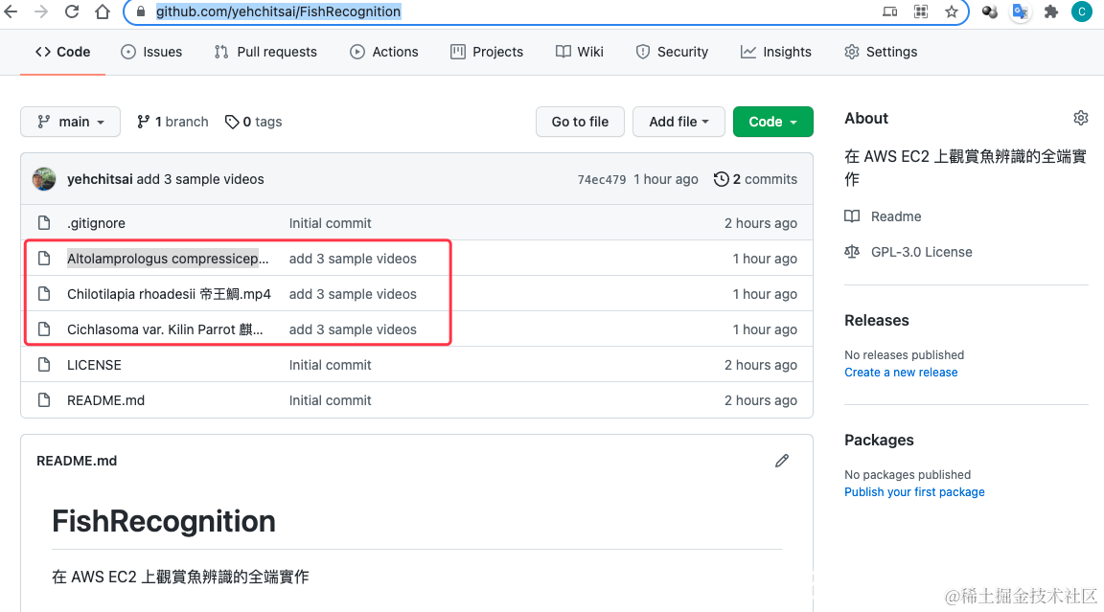Click the Releases heading
The image size is (1104, 612).
click(x=877, y=320)
